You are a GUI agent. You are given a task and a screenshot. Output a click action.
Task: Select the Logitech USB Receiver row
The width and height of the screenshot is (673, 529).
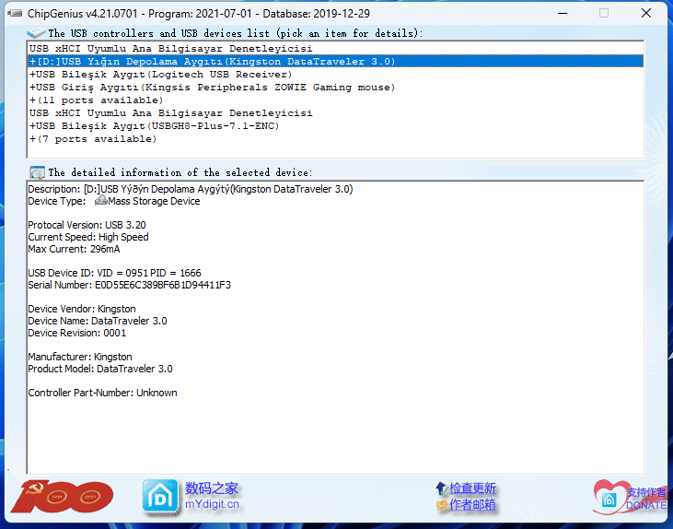point(336,74)
